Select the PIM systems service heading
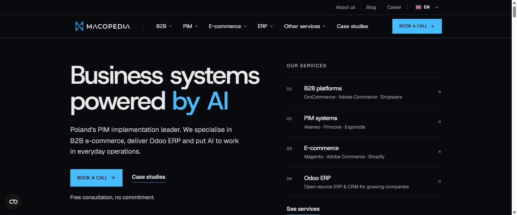 [320, 118]
